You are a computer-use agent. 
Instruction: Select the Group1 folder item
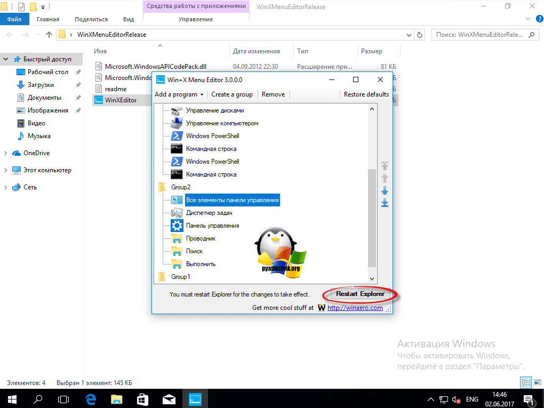pyautogui.click(x=180, y=277)
